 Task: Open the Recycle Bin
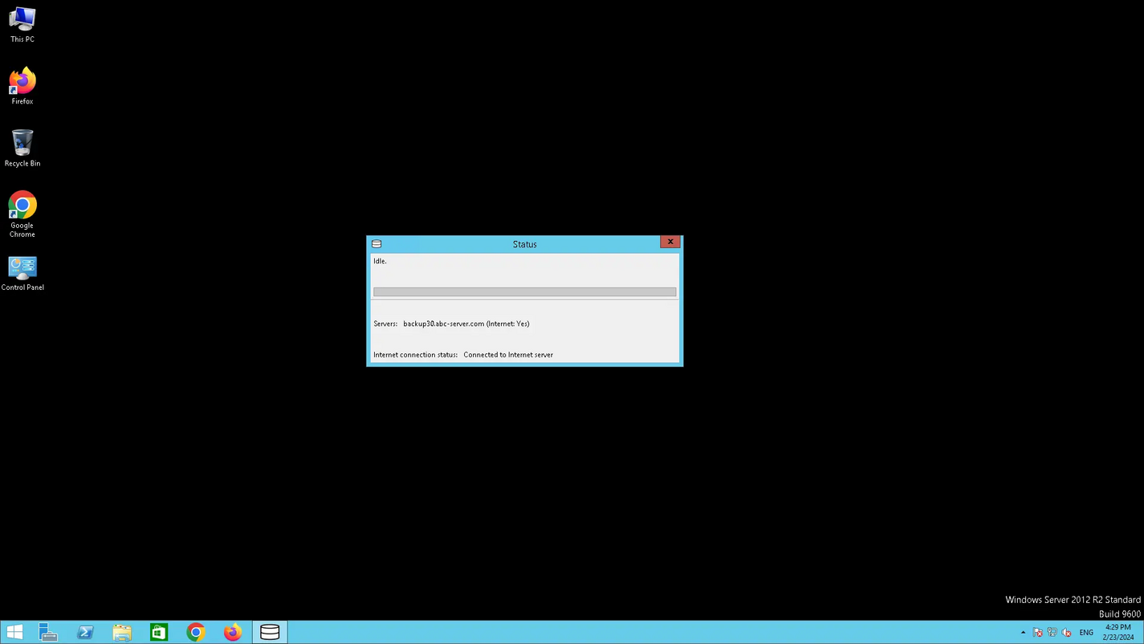click(22, 145)
